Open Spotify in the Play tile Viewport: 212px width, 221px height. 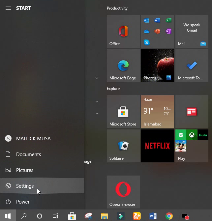tap(181, 135)
